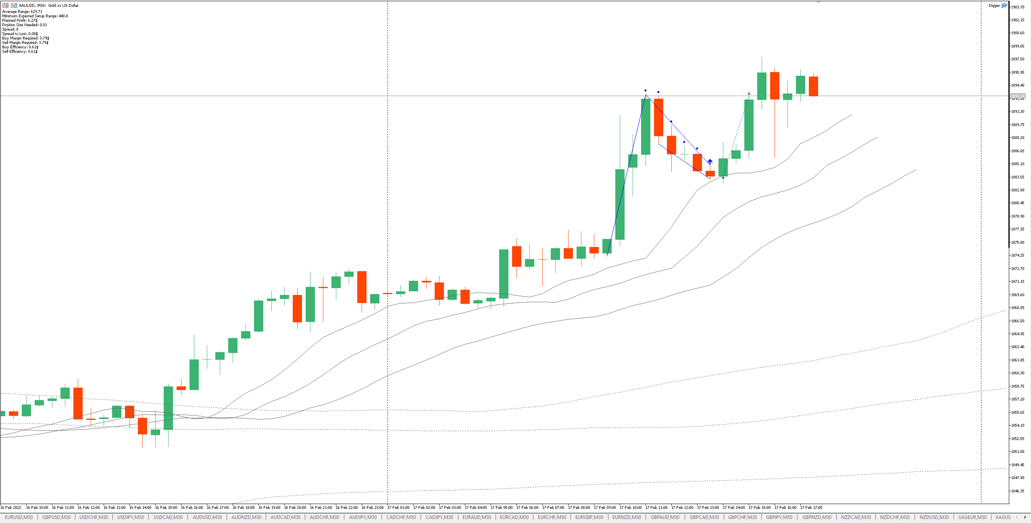The height and width of the screenshot is (523, 1031).
Task: Switch to the GBPJPY,M30 chart tab
Action: [x=779, y=517]
